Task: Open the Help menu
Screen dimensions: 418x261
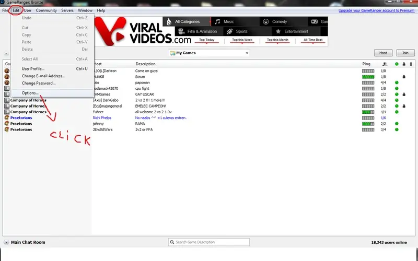Action: [101, 10]
